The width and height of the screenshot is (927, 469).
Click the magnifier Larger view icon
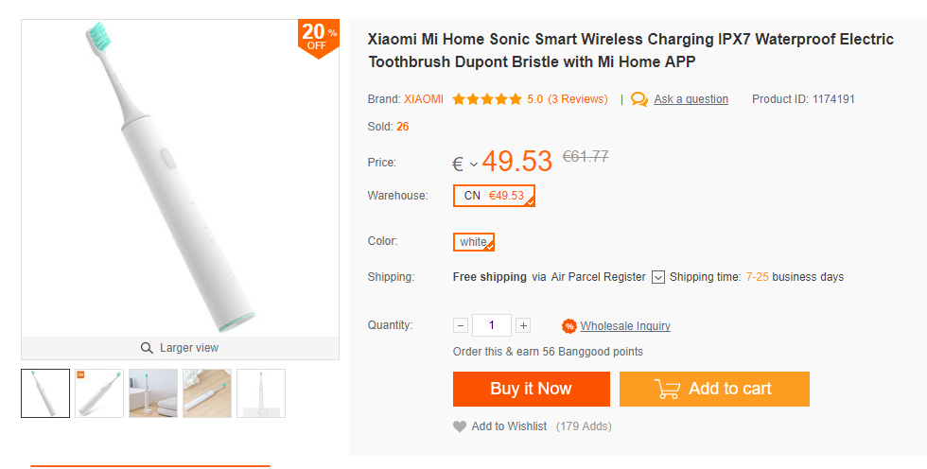pos(147,348)
